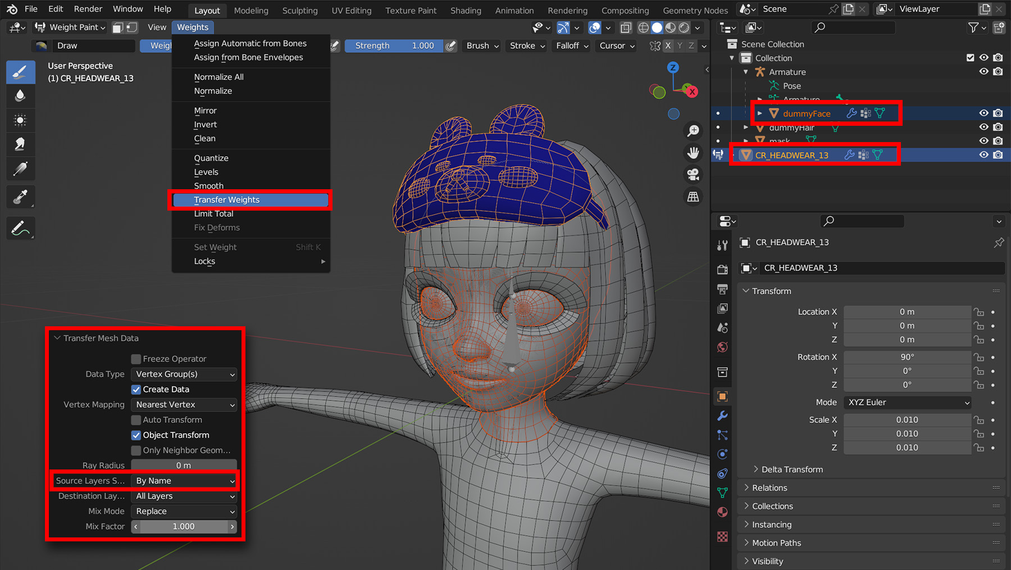
Task: Hide CR_HEADWEAR_13 with its eye icon
Action: pyautogui.click(x=983, y=155)
